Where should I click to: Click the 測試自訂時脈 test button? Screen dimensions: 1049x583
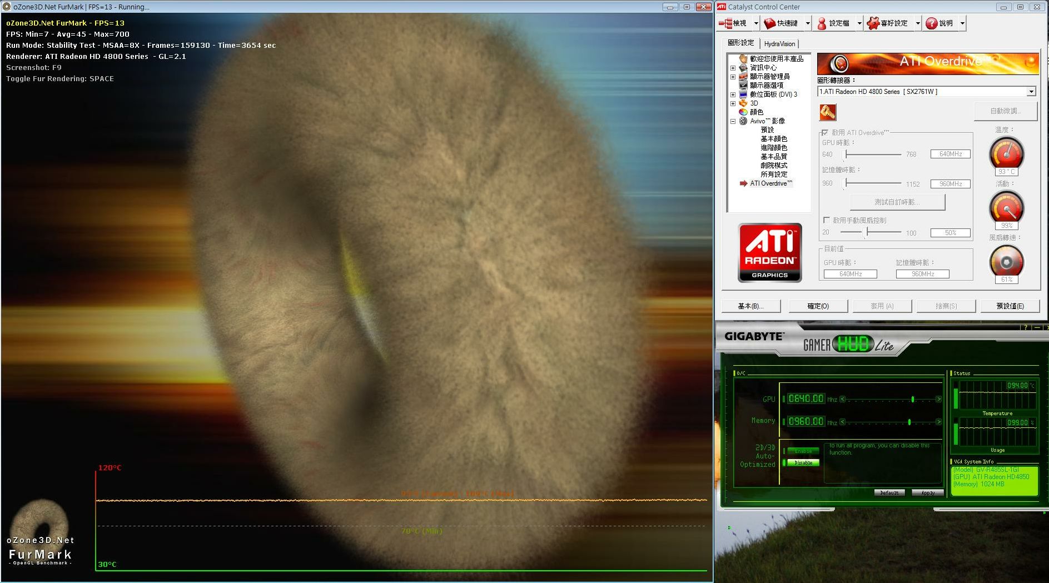pos(897,202)
